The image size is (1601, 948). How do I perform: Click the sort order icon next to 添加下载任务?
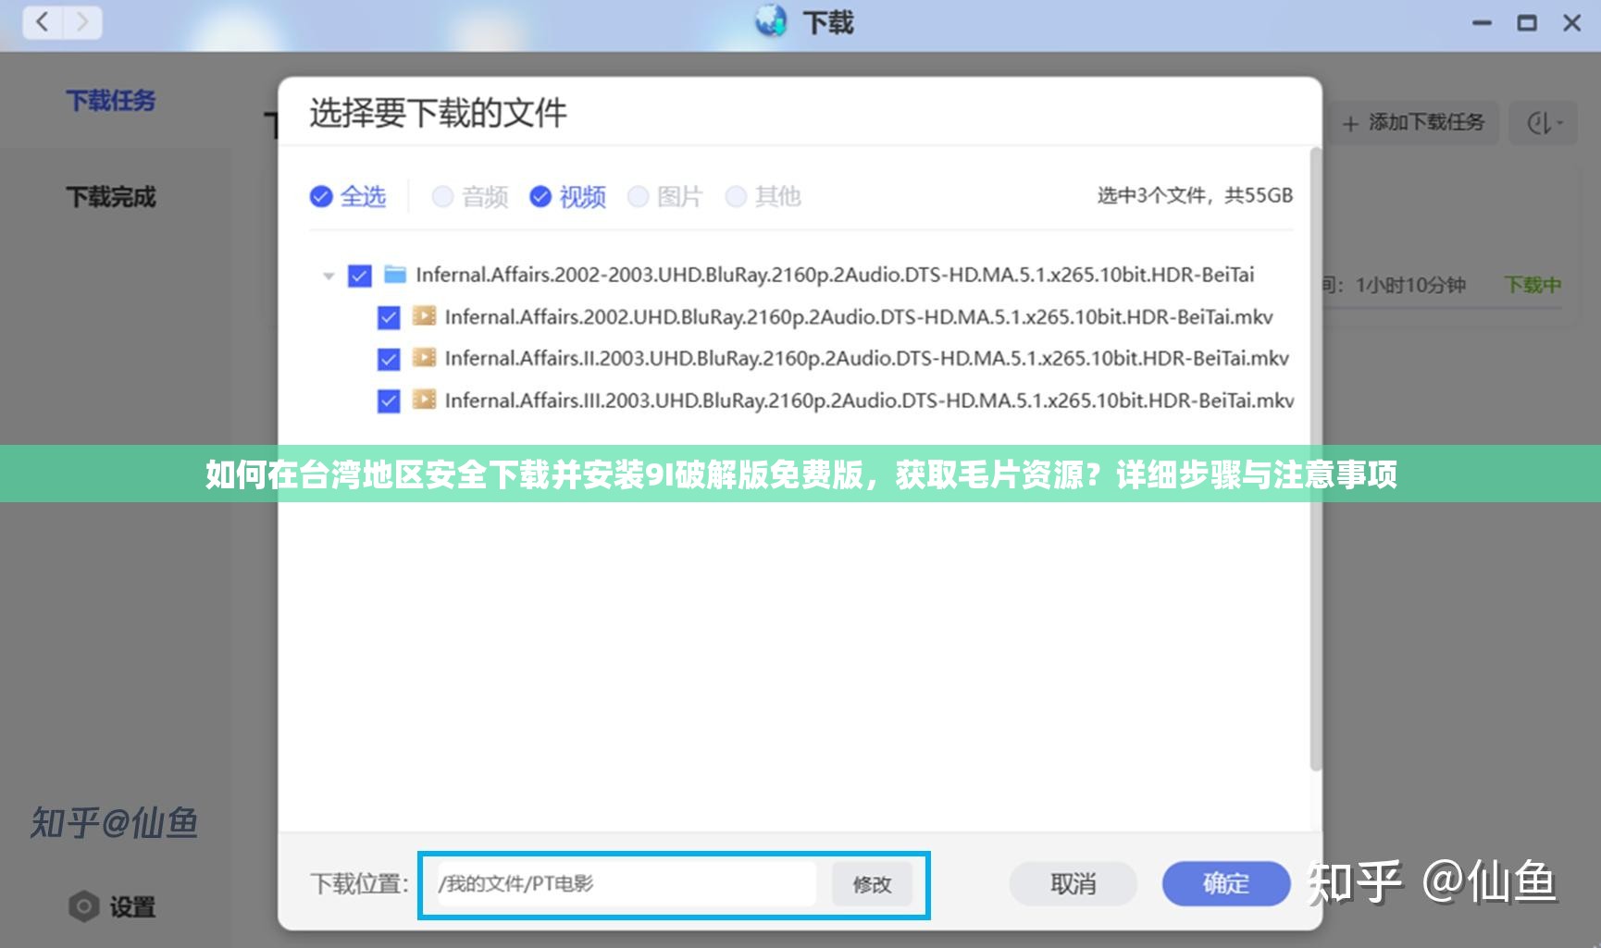click(x=1540, y=122)
